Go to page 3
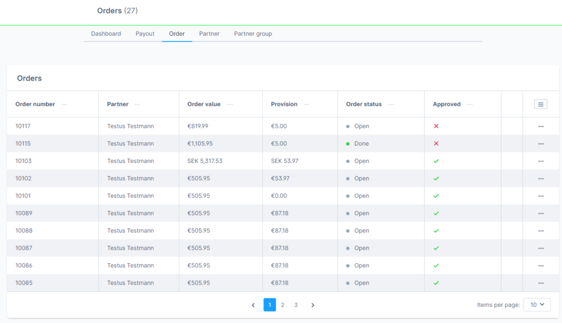This screenshot has width=562, height=323. pos(296,305)
